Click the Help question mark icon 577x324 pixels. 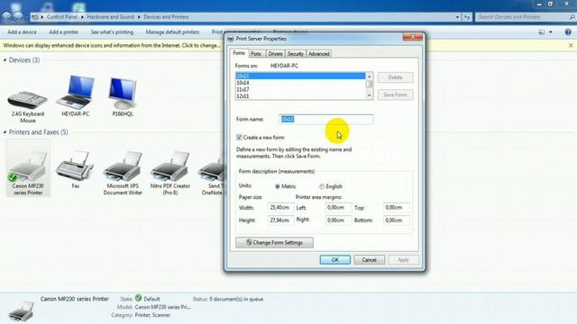point(568,32)
